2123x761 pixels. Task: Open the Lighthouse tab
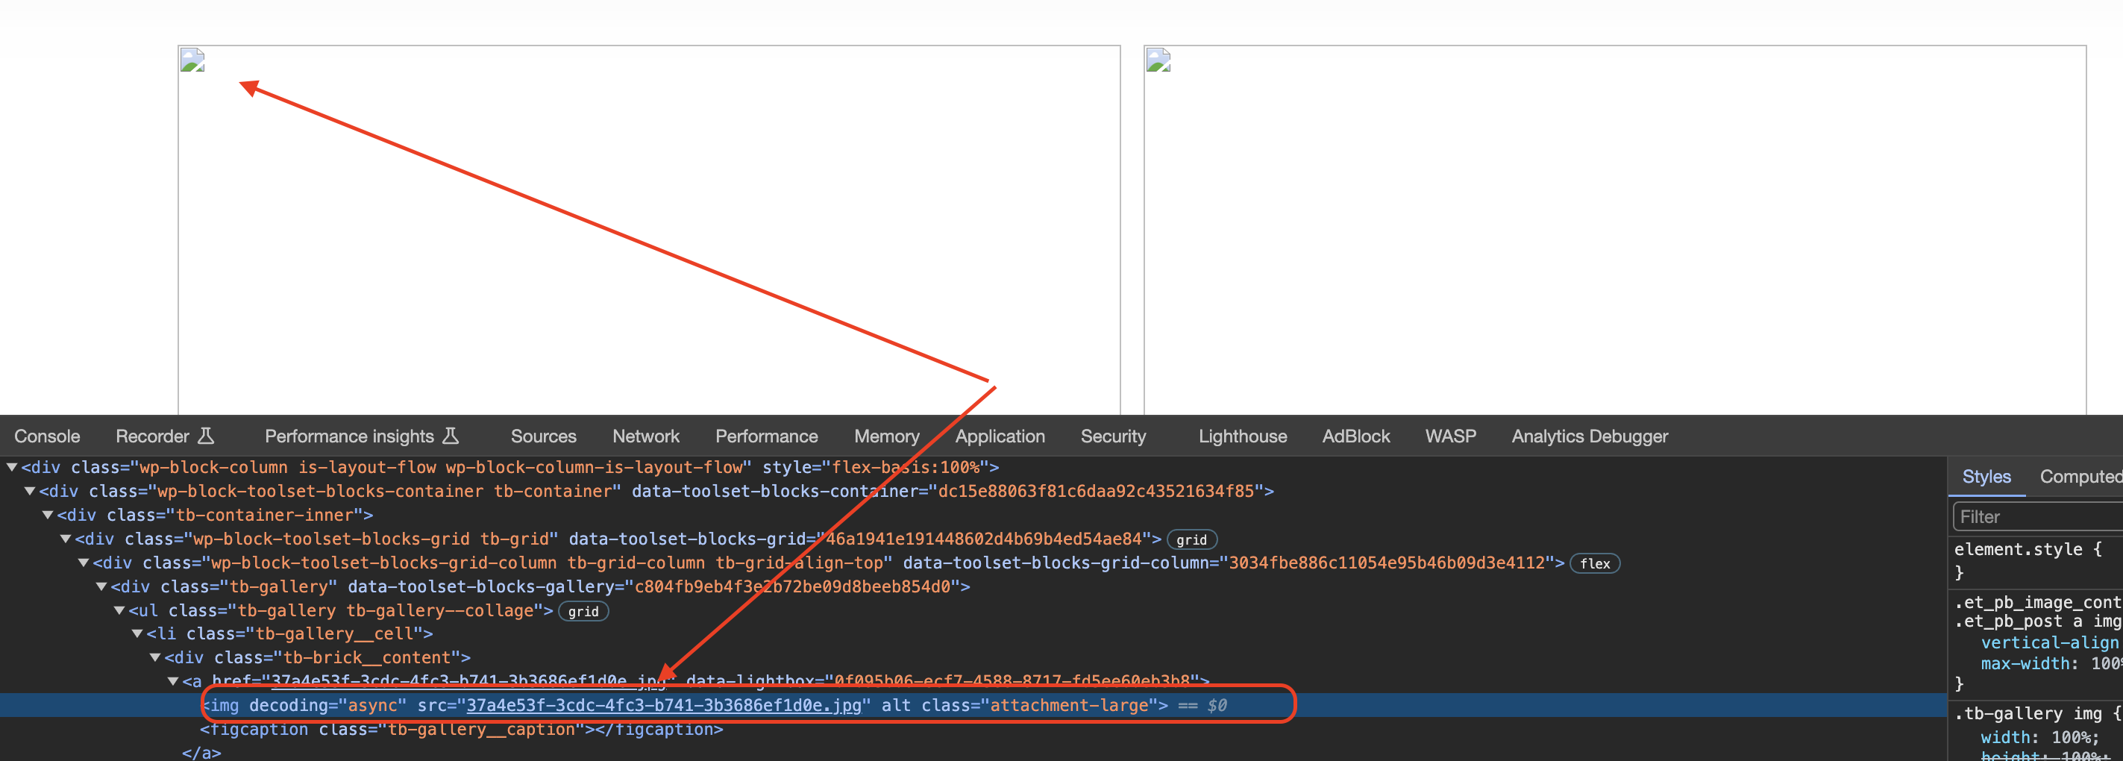(1242, 436)
